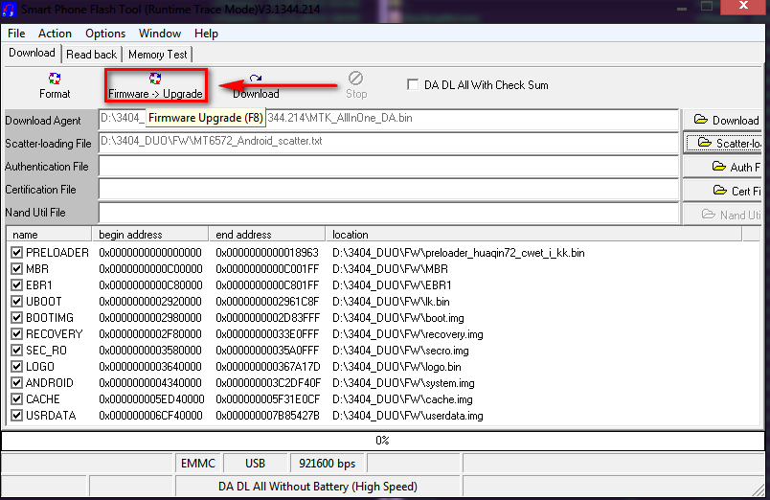Click the Cert File browse button
Image resolution: width=770 pixels, height=500 pixels.
pos(723,191)
